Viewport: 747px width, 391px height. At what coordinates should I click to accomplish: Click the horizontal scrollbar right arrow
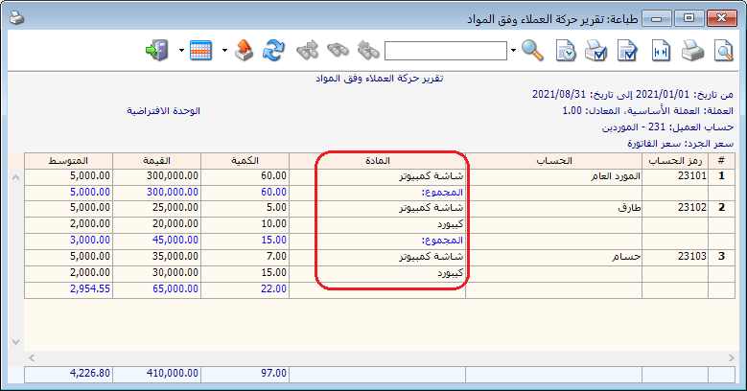pos(732,357)
